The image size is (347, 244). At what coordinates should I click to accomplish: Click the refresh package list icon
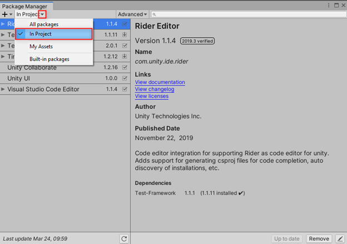[x=124, y=238]
